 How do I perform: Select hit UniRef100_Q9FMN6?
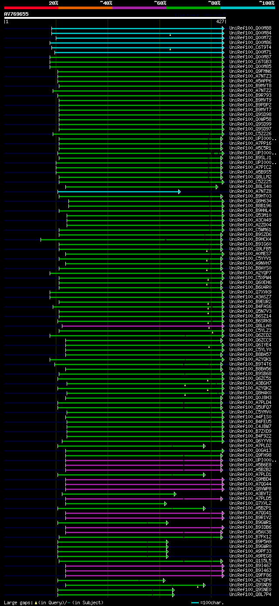pyautogui.click(x=250, y=72)
